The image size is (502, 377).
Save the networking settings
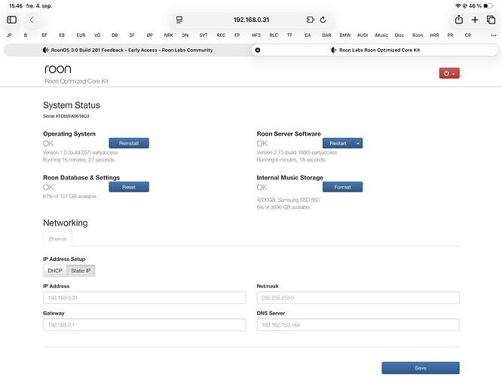click(421, 368)
